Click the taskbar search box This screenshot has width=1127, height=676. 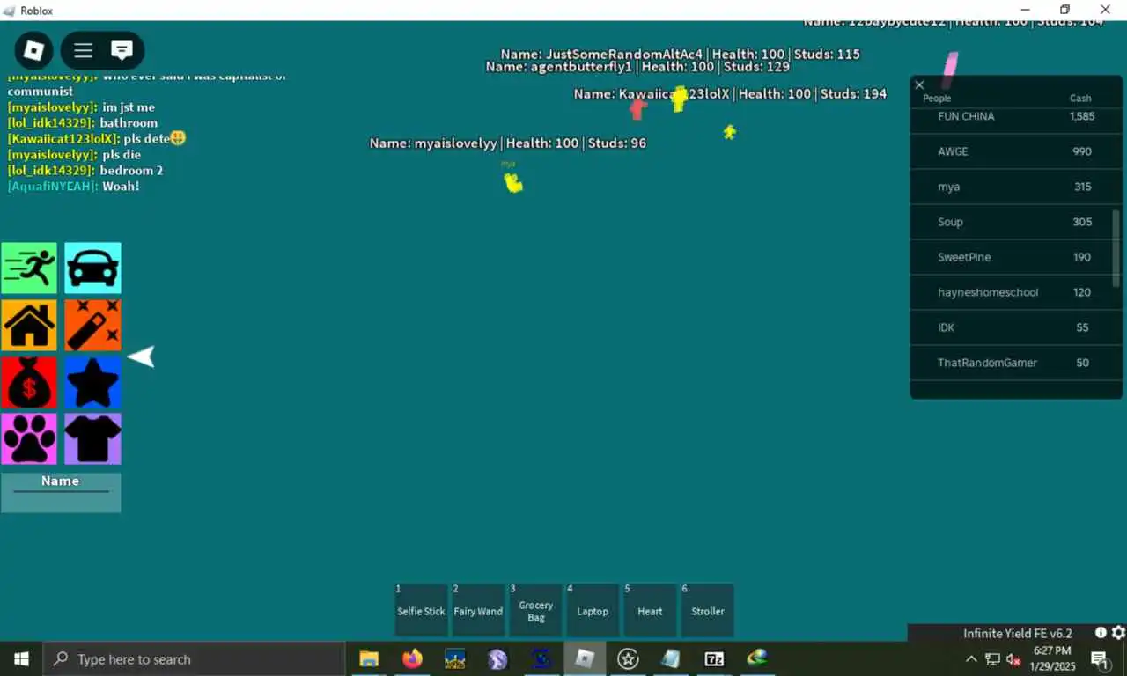(x=194, y=658)
